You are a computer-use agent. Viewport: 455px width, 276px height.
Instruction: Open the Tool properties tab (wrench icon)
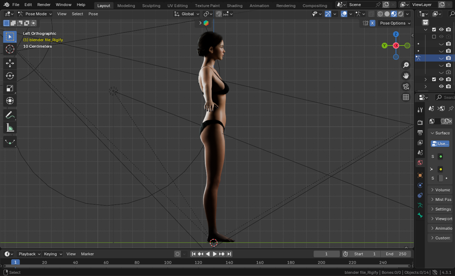click(420, 110)
